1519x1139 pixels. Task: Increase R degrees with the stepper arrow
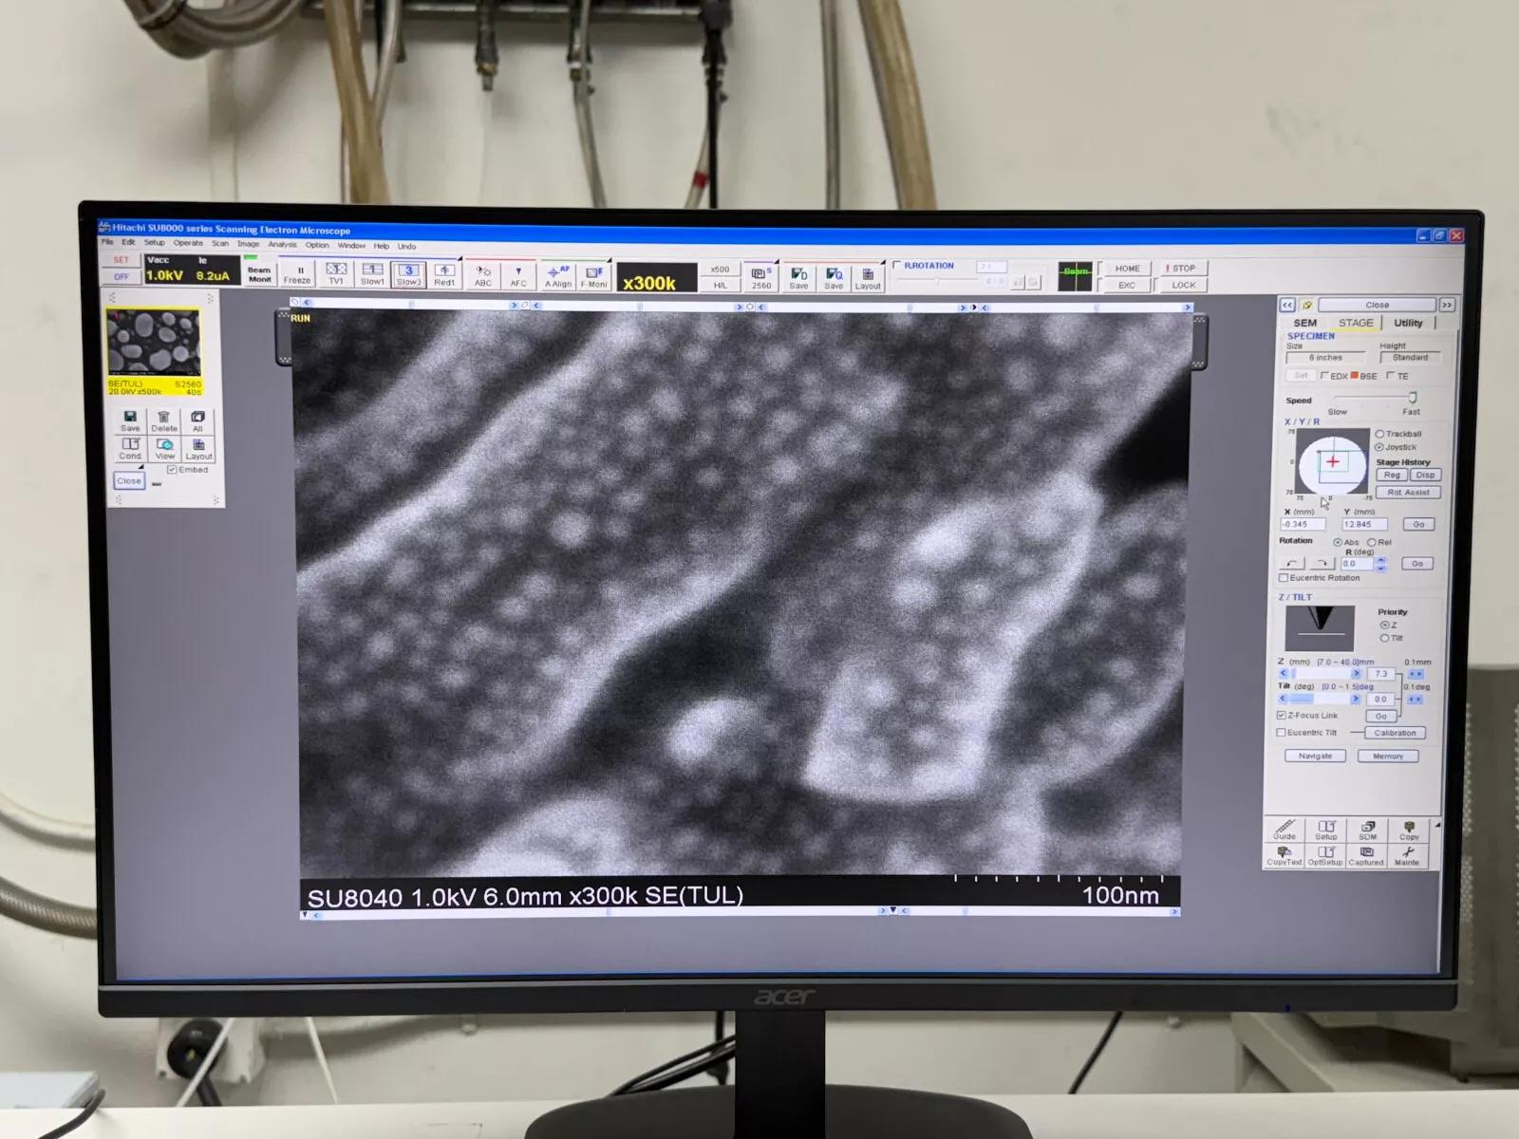click(x=1380, y=560)
